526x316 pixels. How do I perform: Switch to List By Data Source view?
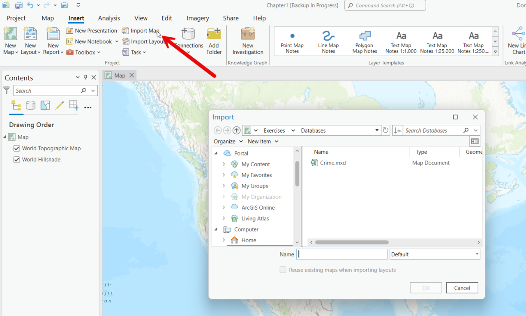pos(30,105)
